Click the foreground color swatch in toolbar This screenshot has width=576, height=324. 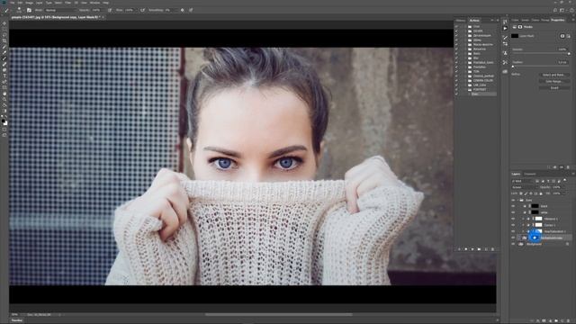point(4,120)
